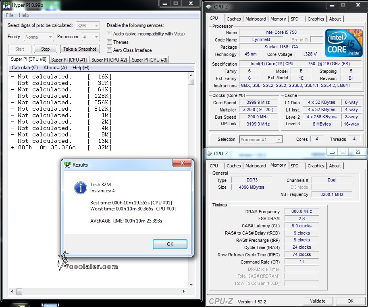This screenshot has height=307, width=368.
Task: Click the NB Frequency value 3200.1 MHz
Action: point(332,194)
